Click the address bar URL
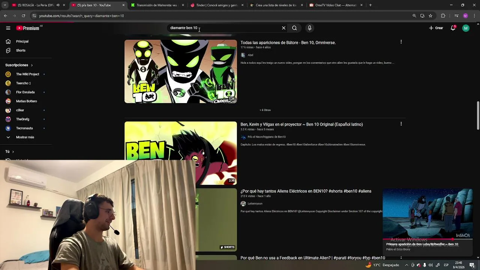480x270 pixels. [x=81, y=16]
